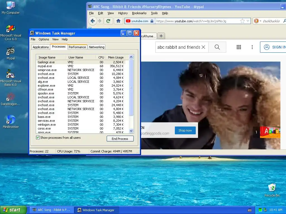Open address bar history dropdown arrow
The width and height of the screenshot is (286, 214).
click(x=248, y=21)
